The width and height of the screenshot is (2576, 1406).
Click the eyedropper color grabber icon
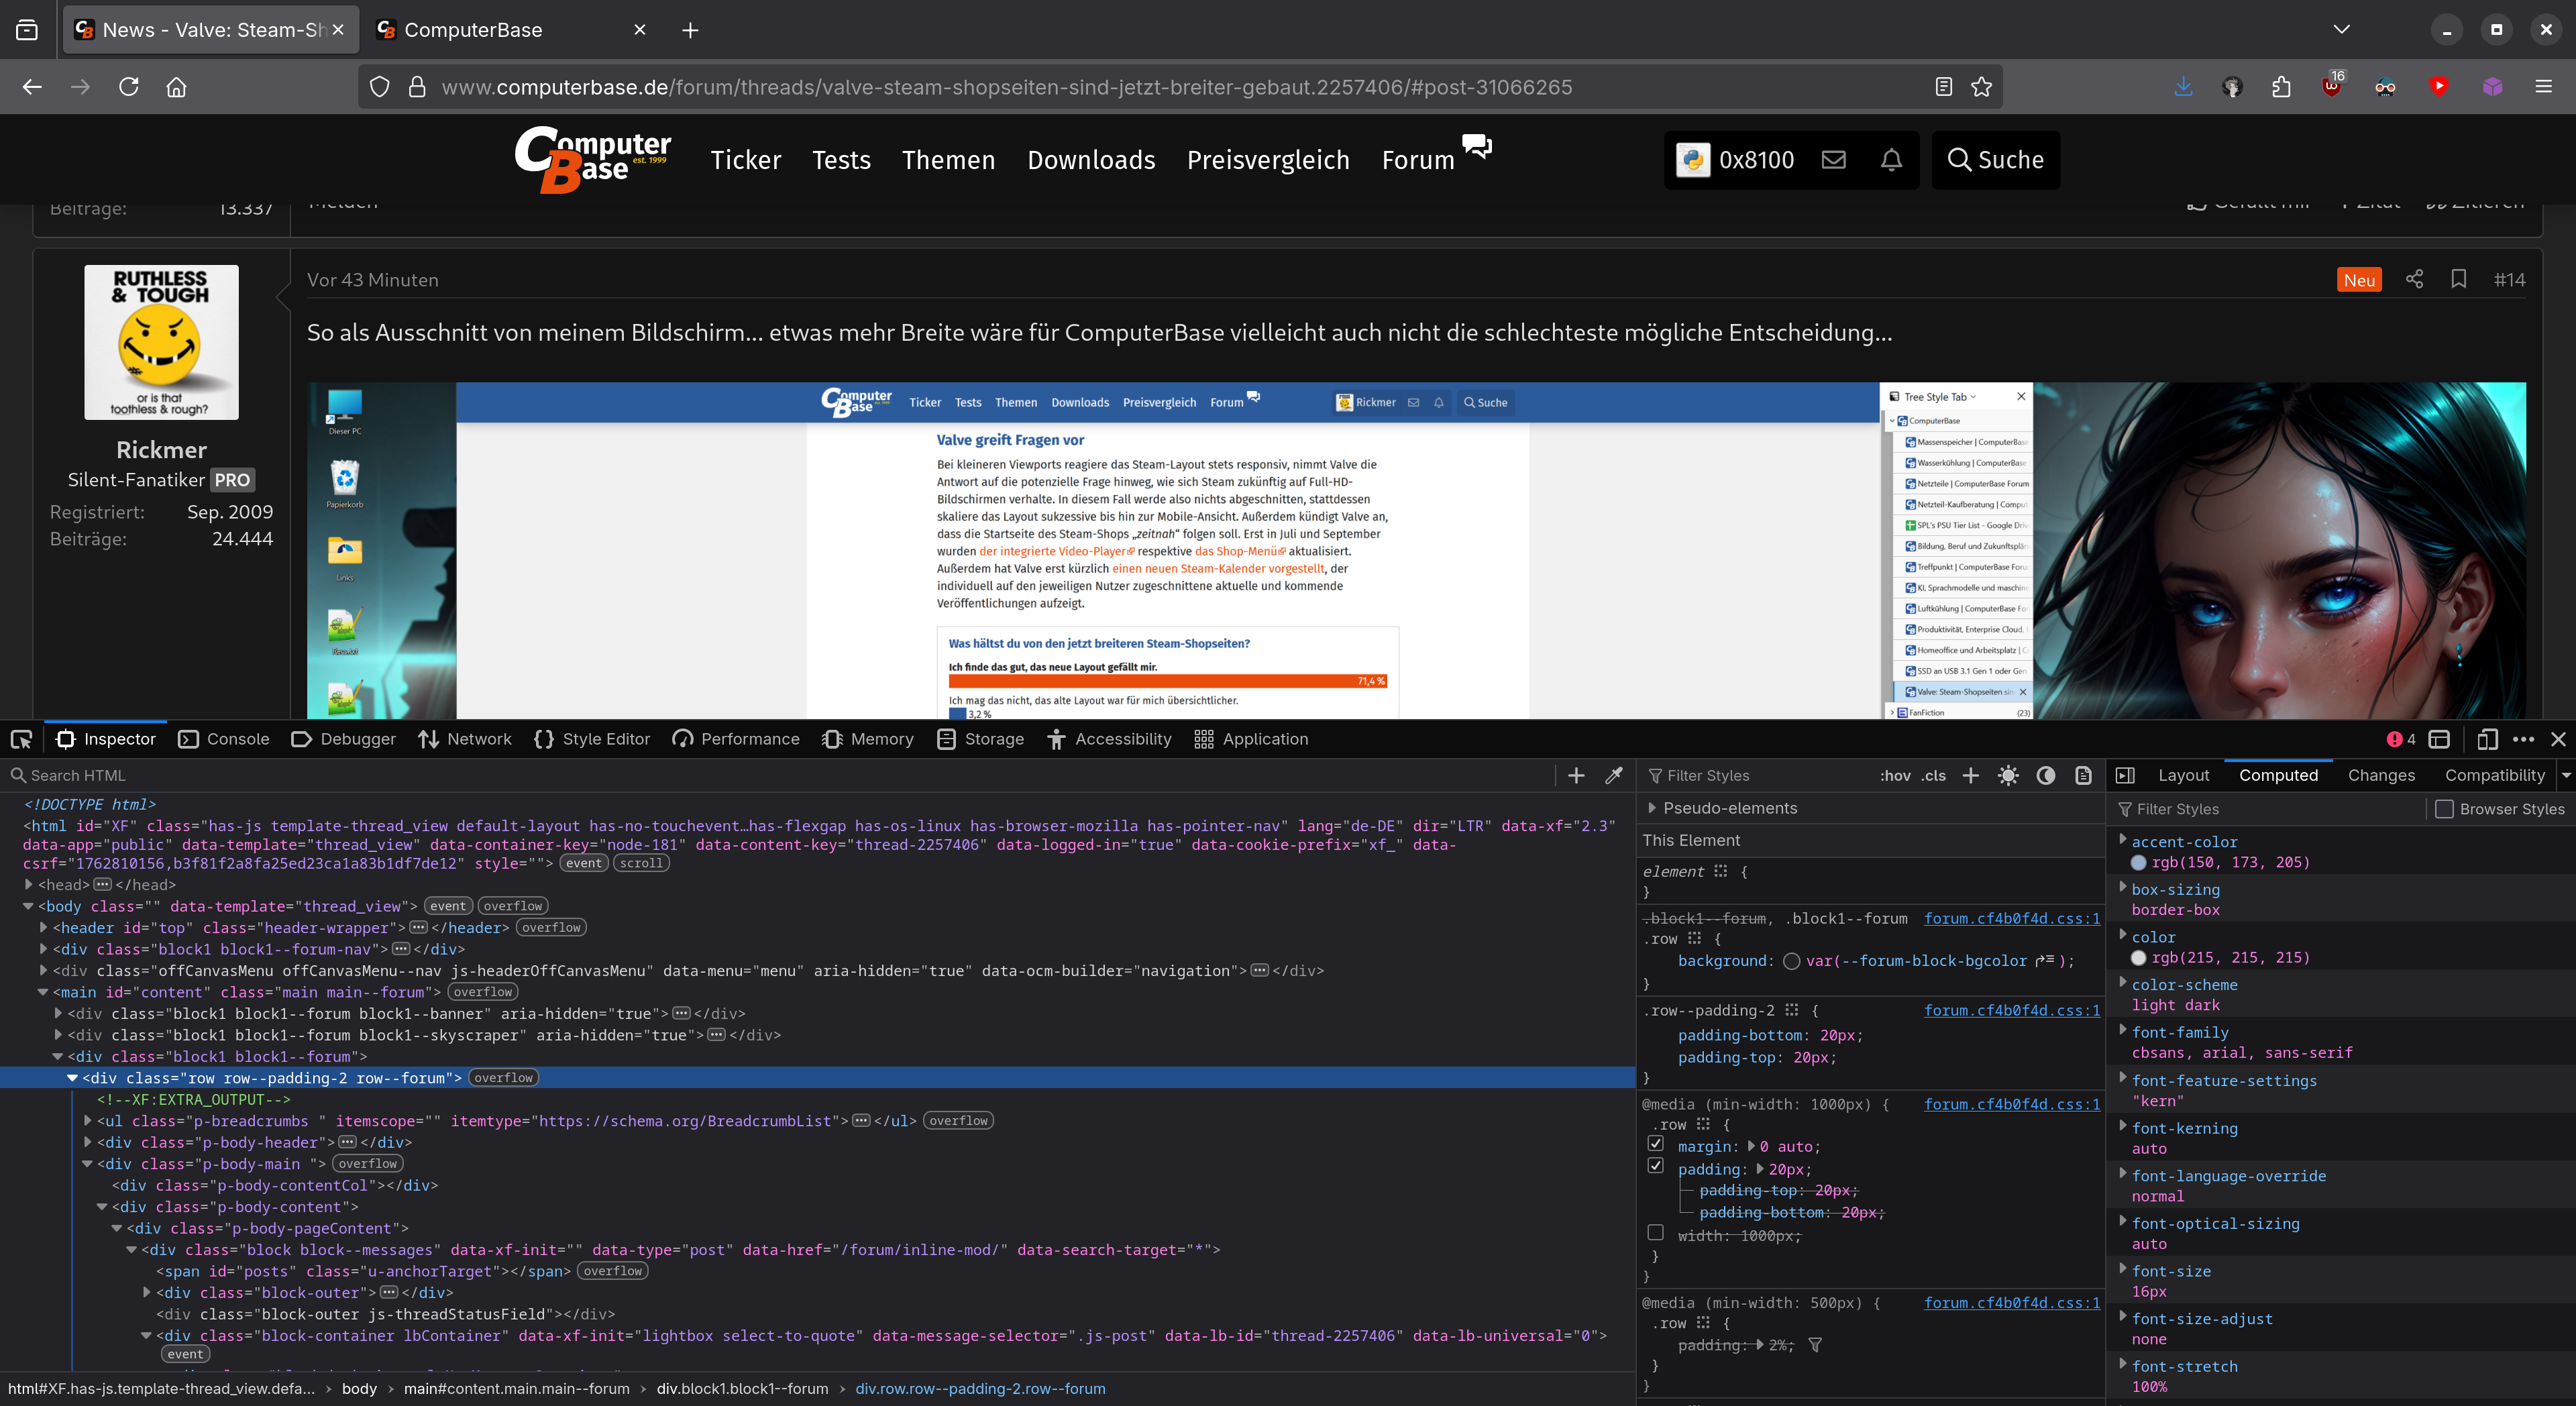click(x=1613, y=775)
